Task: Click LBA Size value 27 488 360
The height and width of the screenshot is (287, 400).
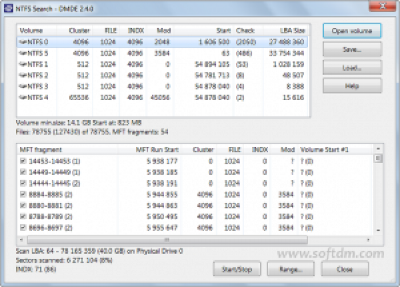Action: (x=287, y=42)
